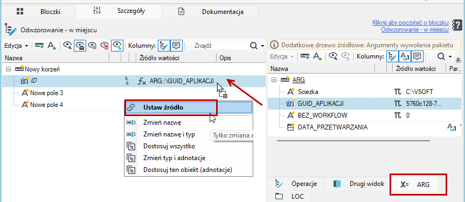Screen dimensions: 465x202
Task: Select the ID field row
Action: point(134,81)
